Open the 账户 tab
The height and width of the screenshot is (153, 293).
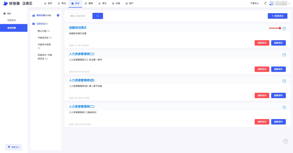(x=129, y=3)
